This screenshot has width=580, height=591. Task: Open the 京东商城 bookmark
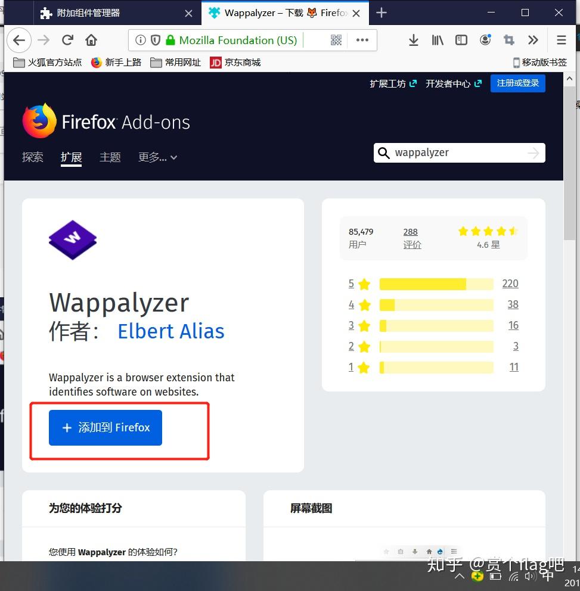click(x=235, y=63)
